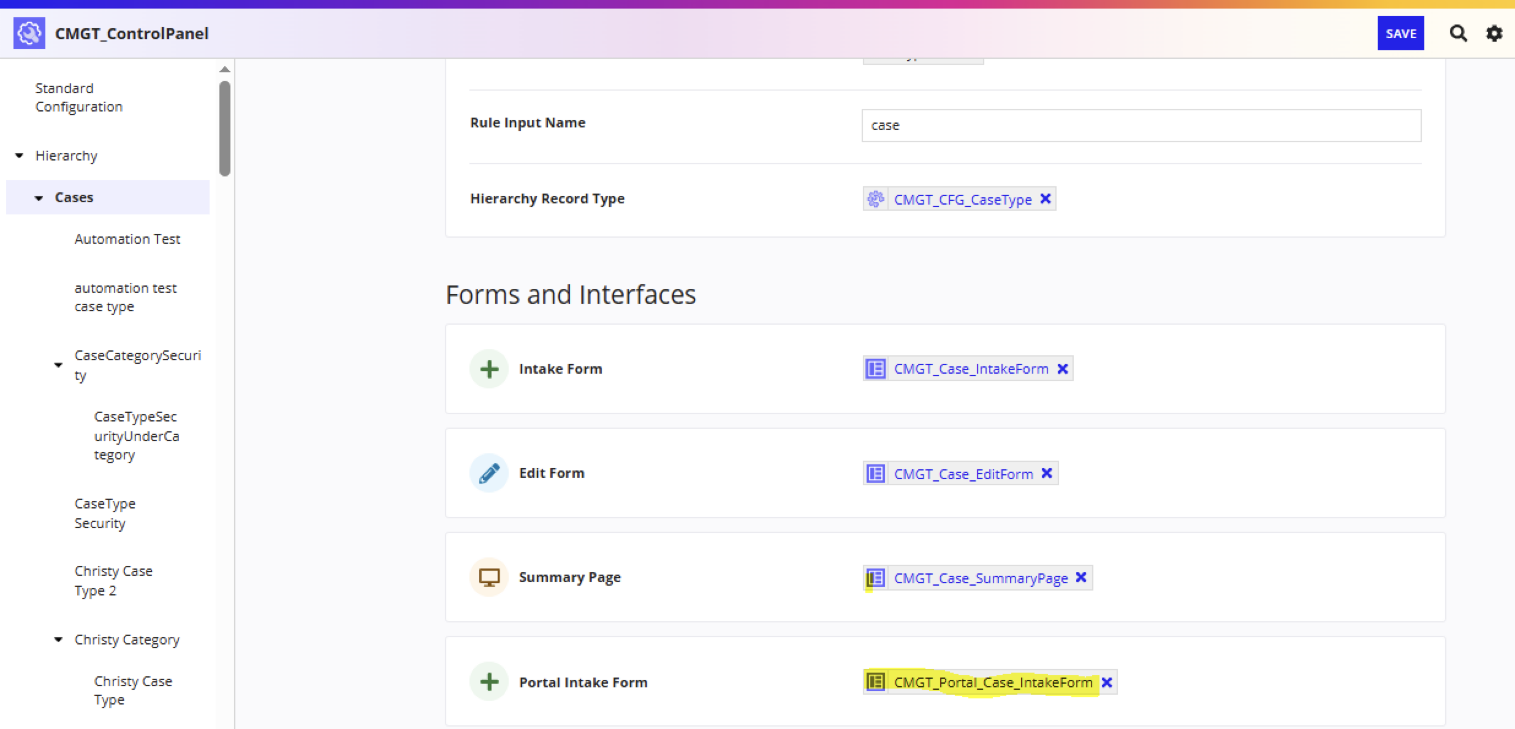Remove CMGT_Case_IntakeForm with its X
This screenshot has height=729, width=1515.
[x=1063, y=369]
